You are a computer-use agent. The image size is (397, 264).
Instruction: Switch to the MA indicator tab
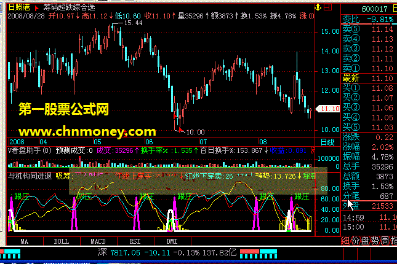coord(25,241)
